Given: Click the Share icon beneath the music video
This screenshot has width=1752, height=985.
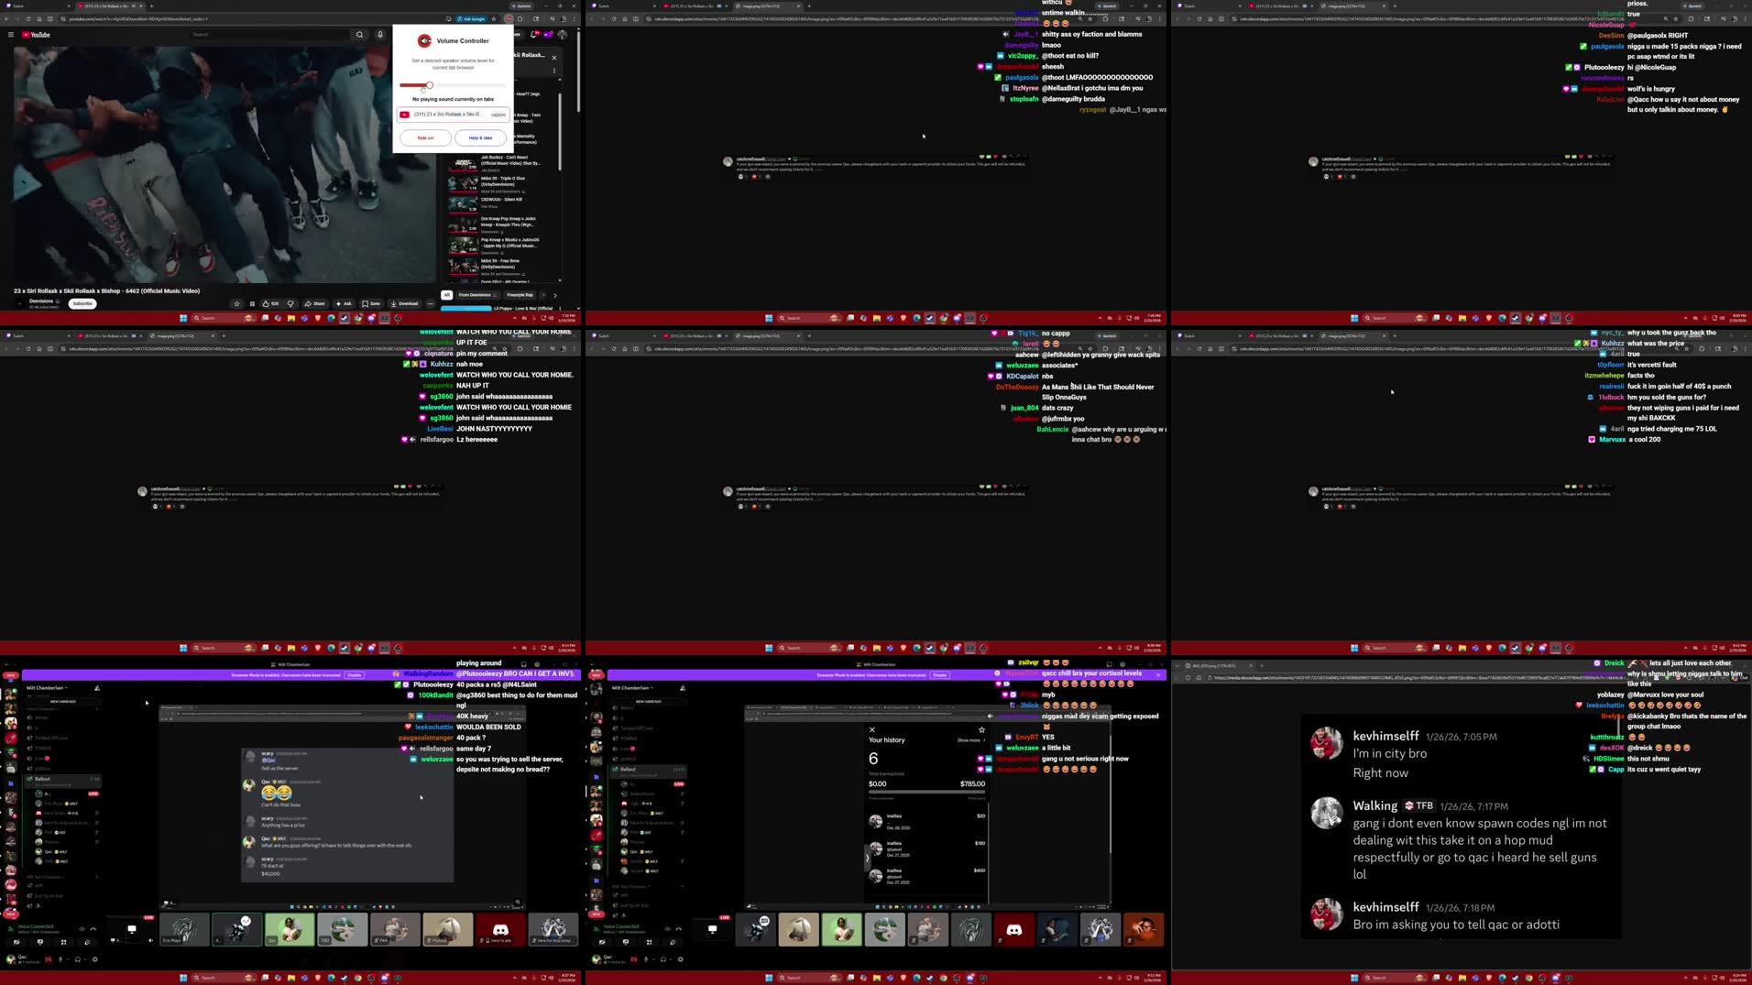Looking at the screenshot, I should (x=316, y=303).
